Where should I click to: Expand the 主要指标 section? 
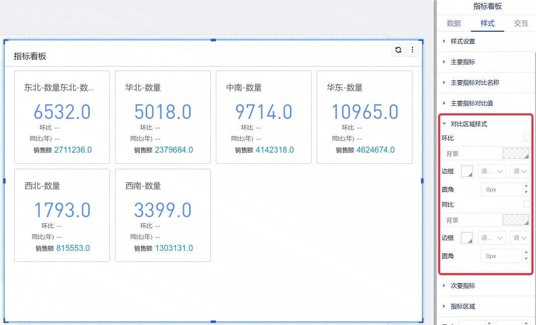coord(462,62)
